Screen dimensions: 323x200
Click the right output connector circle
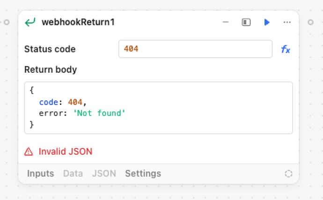[310, 22]
